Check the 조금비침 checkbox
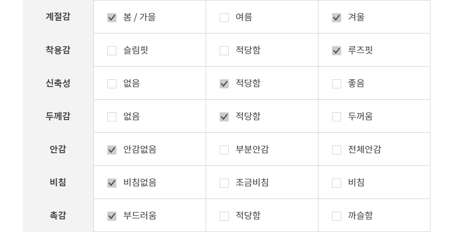The width and height of the screenshot is (453, 232). 224,184
